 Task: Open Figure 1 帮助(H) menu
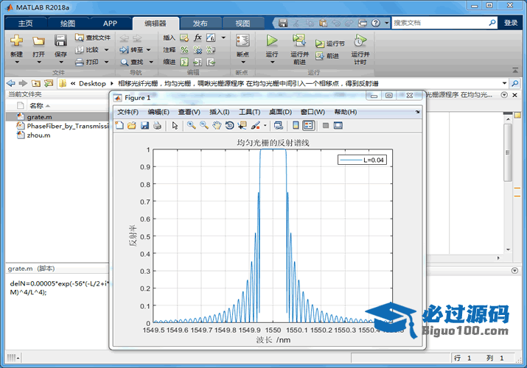pos(345,112)
